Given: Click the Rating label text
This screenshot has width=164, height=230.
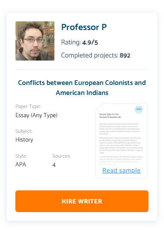Looking at the screenshot, I should coord(71,42).
